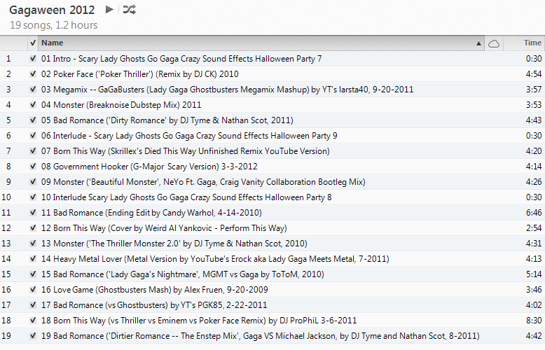Select '12 Born This Way (Cover by Weird Al'
Image resolution: width=545 pixels, height=350 pixels.
click(x=164, y=228)
